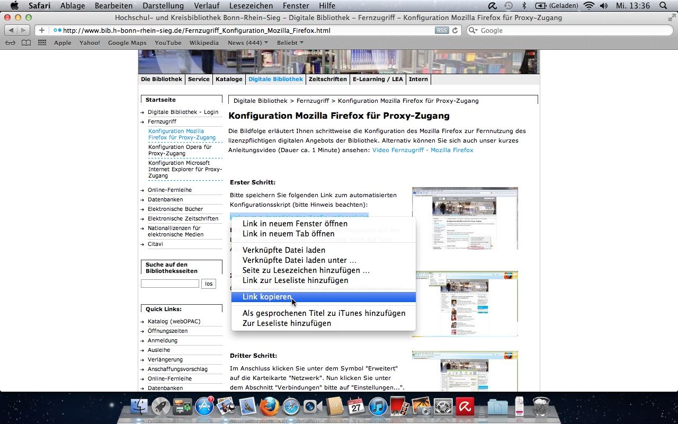Select 'Link in neuem Tab öffnen'
Screen dimensions: 678x424
click(x=288, y=234)
